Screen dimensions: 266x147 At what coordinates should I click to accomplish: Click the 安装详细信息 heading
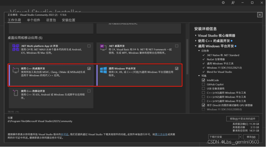click(x=205, y=29)
